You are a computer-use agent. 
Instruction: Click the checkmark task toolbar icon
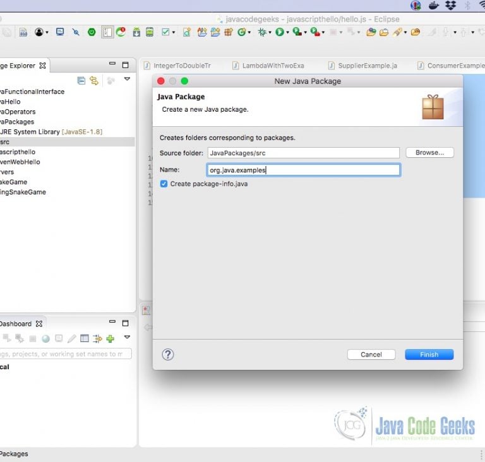point(165,32)
